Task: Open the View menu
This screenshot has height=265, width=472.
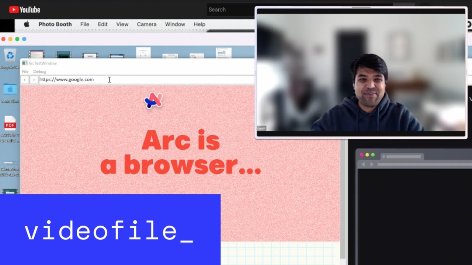Action: (x=122, y=24)
